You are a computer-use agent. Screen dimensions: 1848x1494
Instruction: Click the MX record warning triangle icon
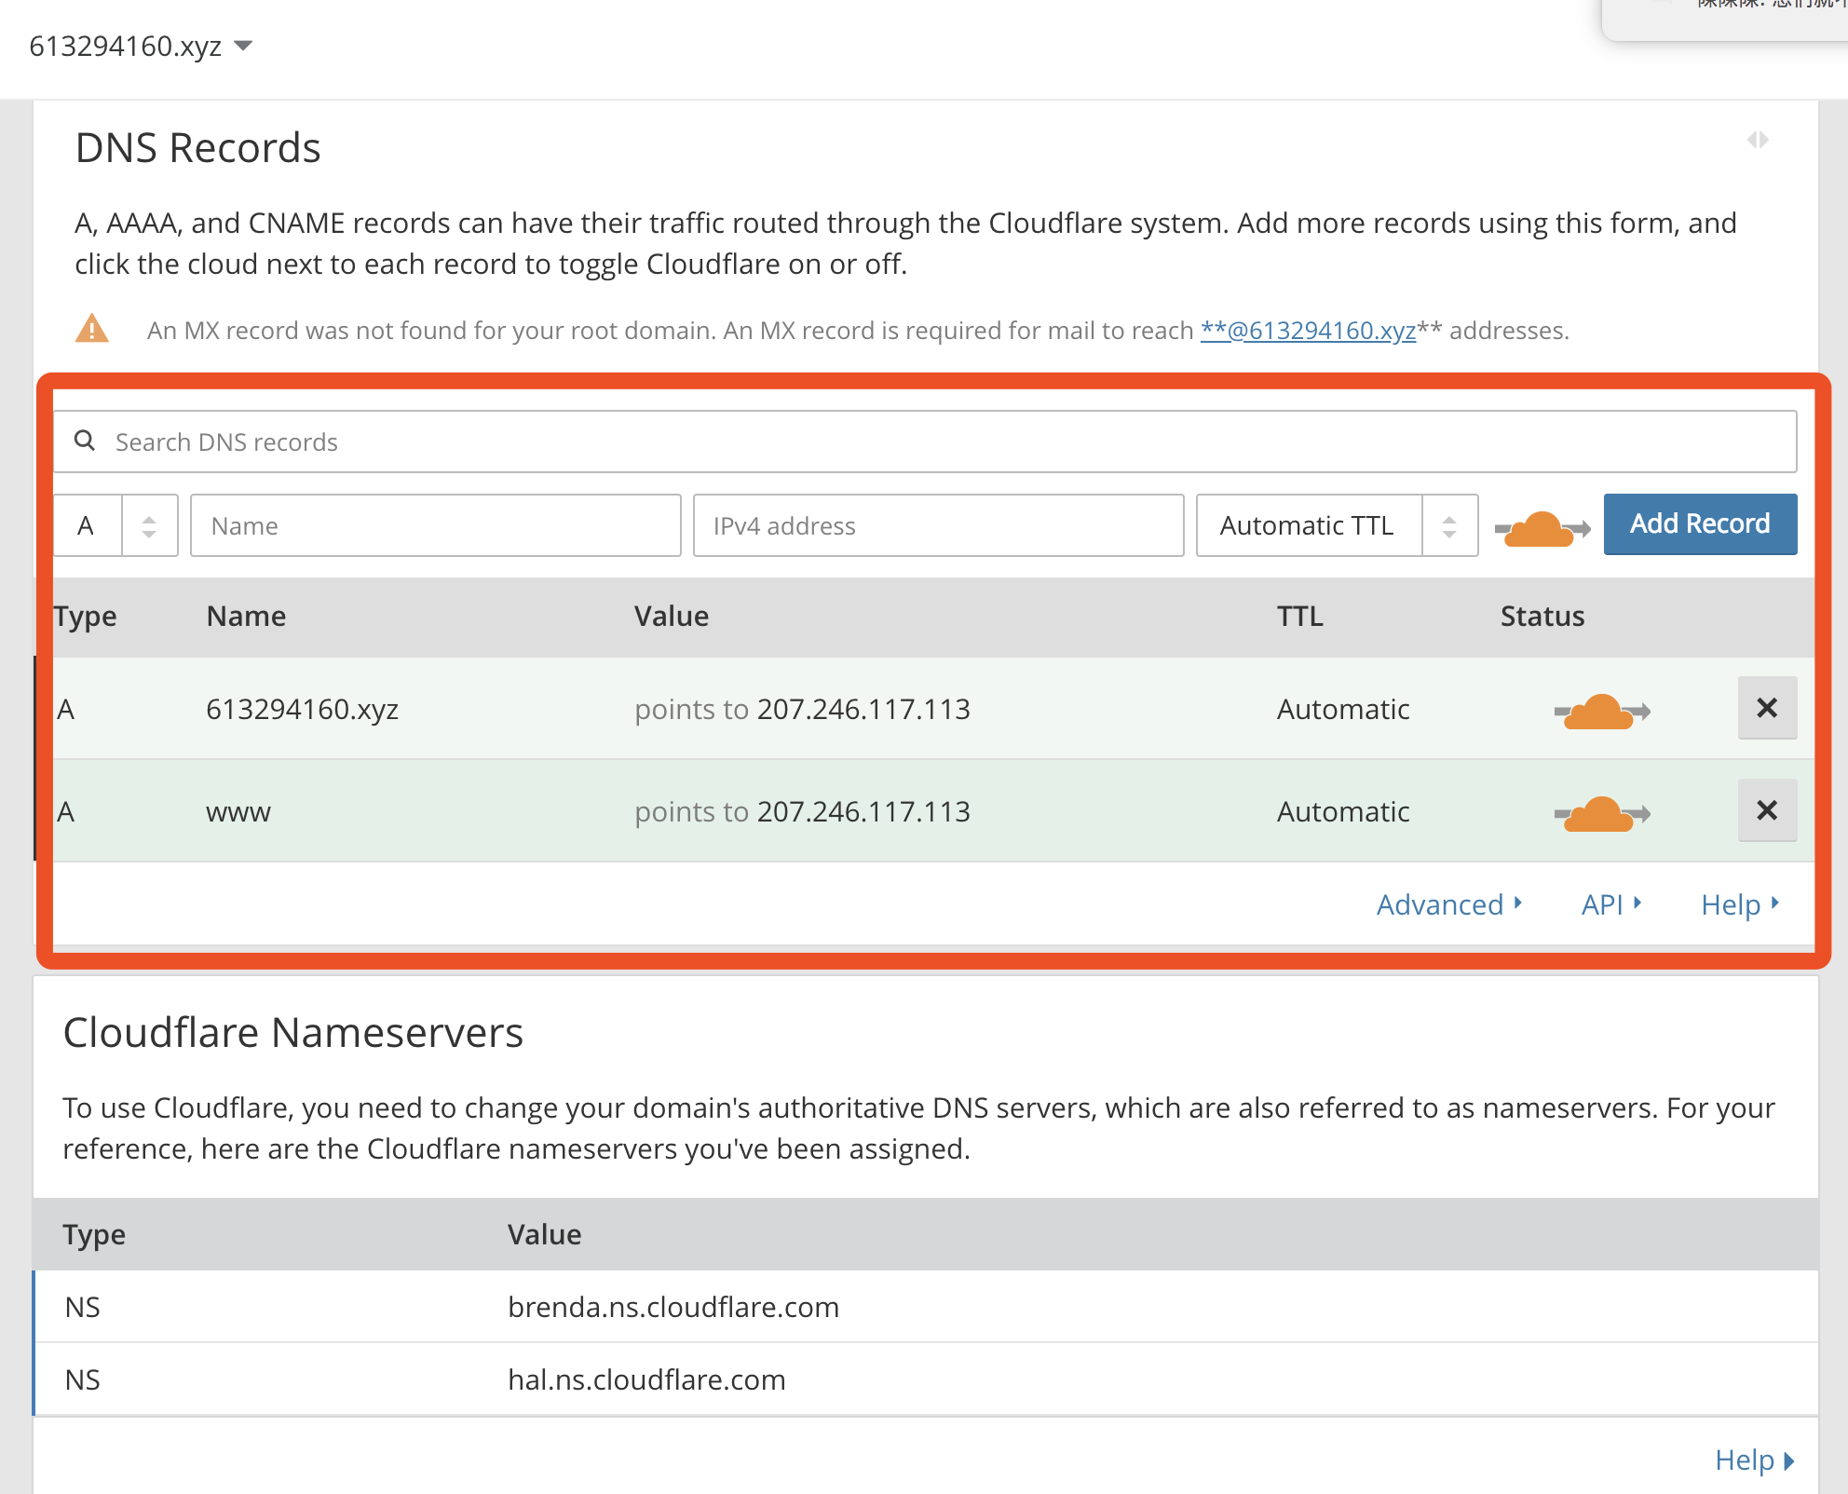(92, 329)
